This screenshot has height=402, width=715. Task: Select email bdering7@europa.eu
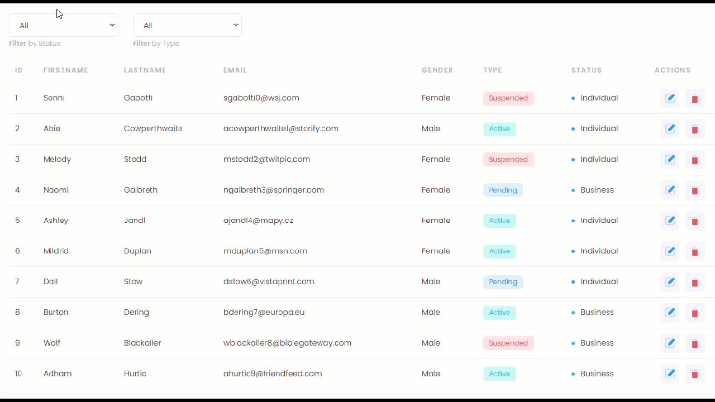264,313
